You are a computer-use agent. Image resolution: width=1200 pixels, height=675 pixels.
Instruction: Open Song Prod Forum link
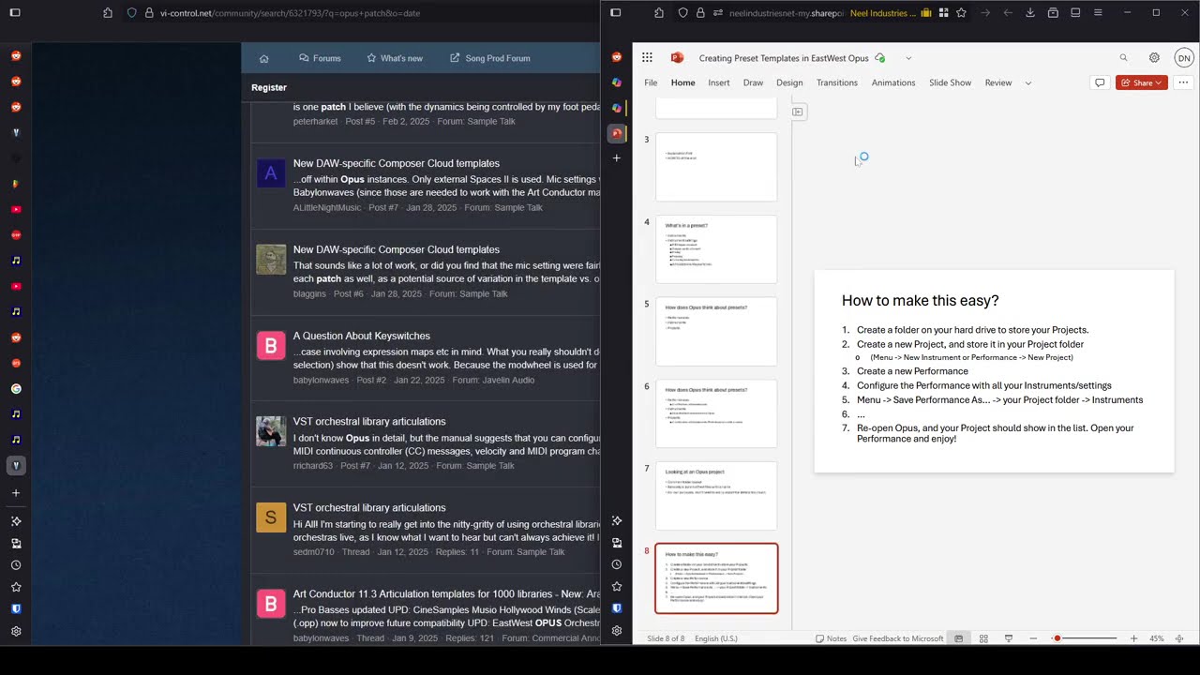489,58
